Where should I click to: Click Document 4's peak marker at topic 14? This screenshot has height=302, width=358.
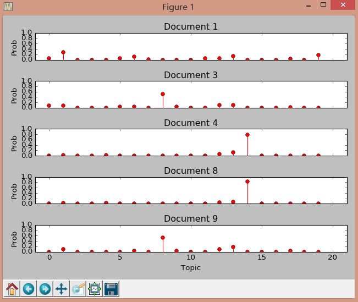[247, 135]
